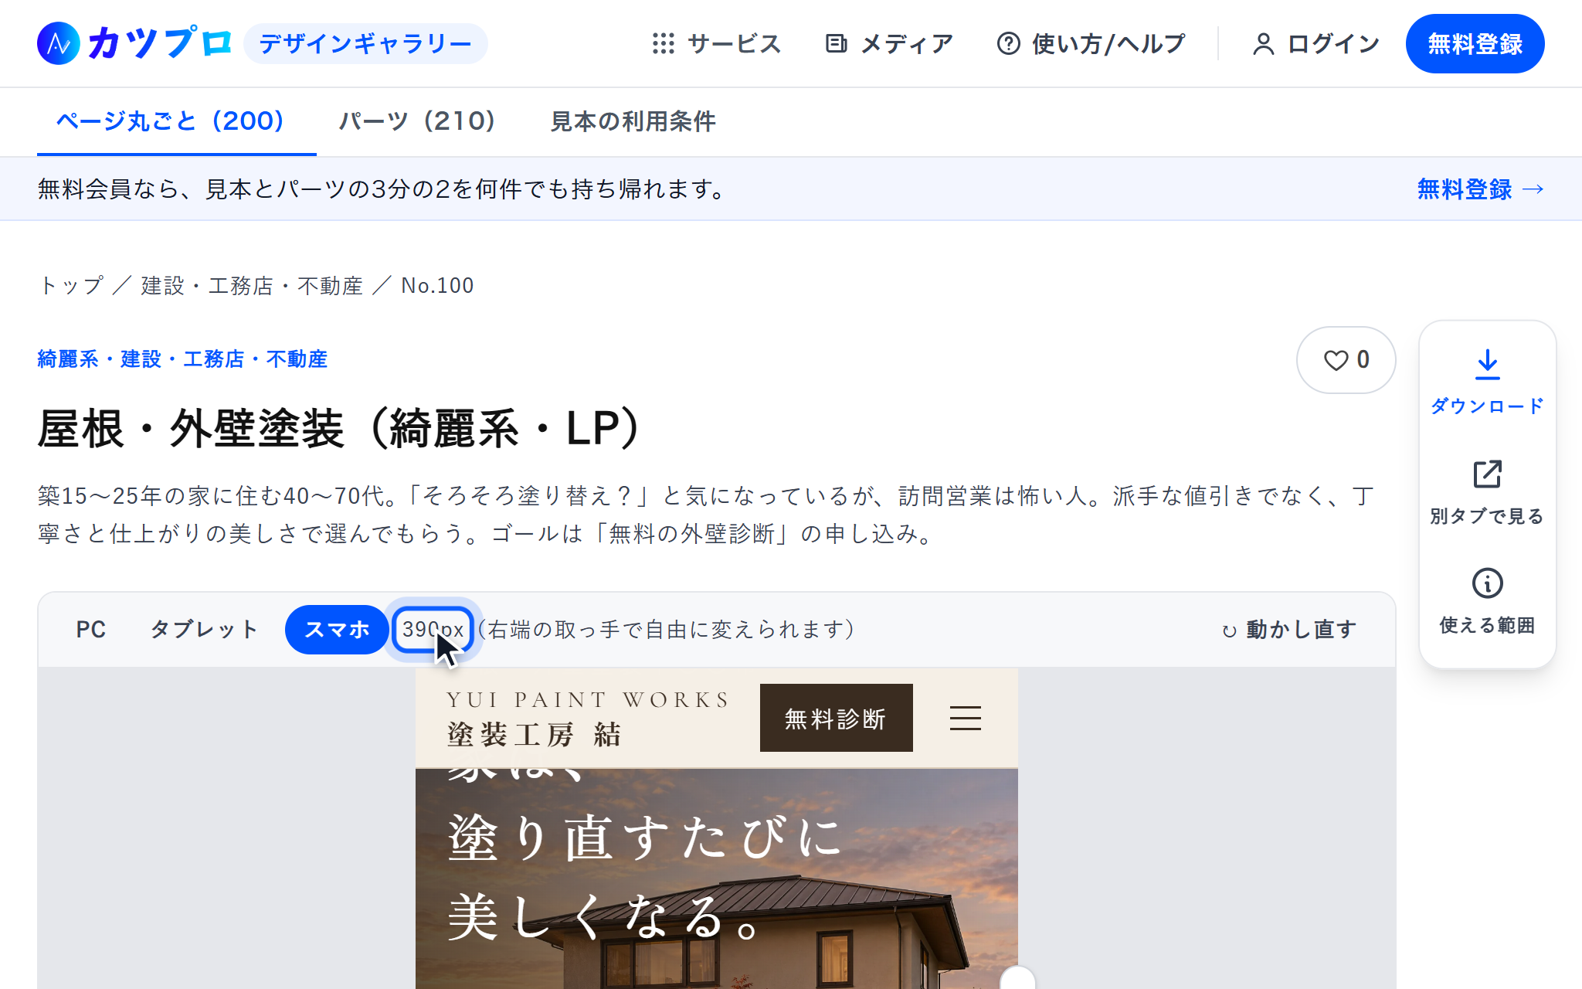The width and height of the screenshot is (1582, 989).
Task: Open hamburger menu in preview
Action: pyautogui.click(x=966, y=718)
